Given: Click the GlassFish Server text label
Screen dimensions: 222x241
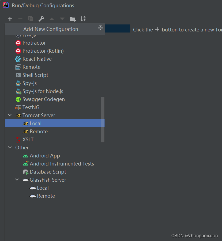Looking at the screenshot, I should pyautogui.click(x=48, y=180).
